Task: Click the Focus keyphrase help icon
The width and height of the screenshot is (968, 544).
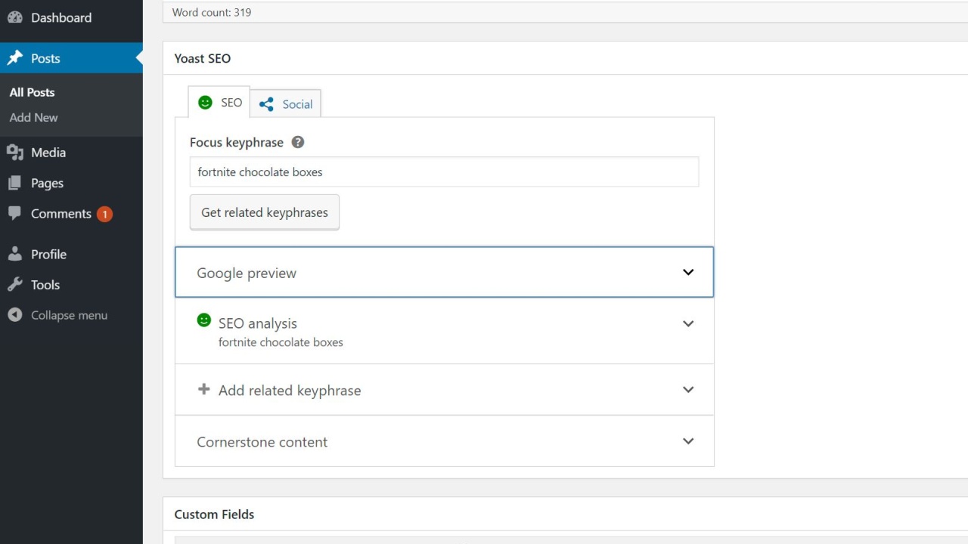Action: 298,142
